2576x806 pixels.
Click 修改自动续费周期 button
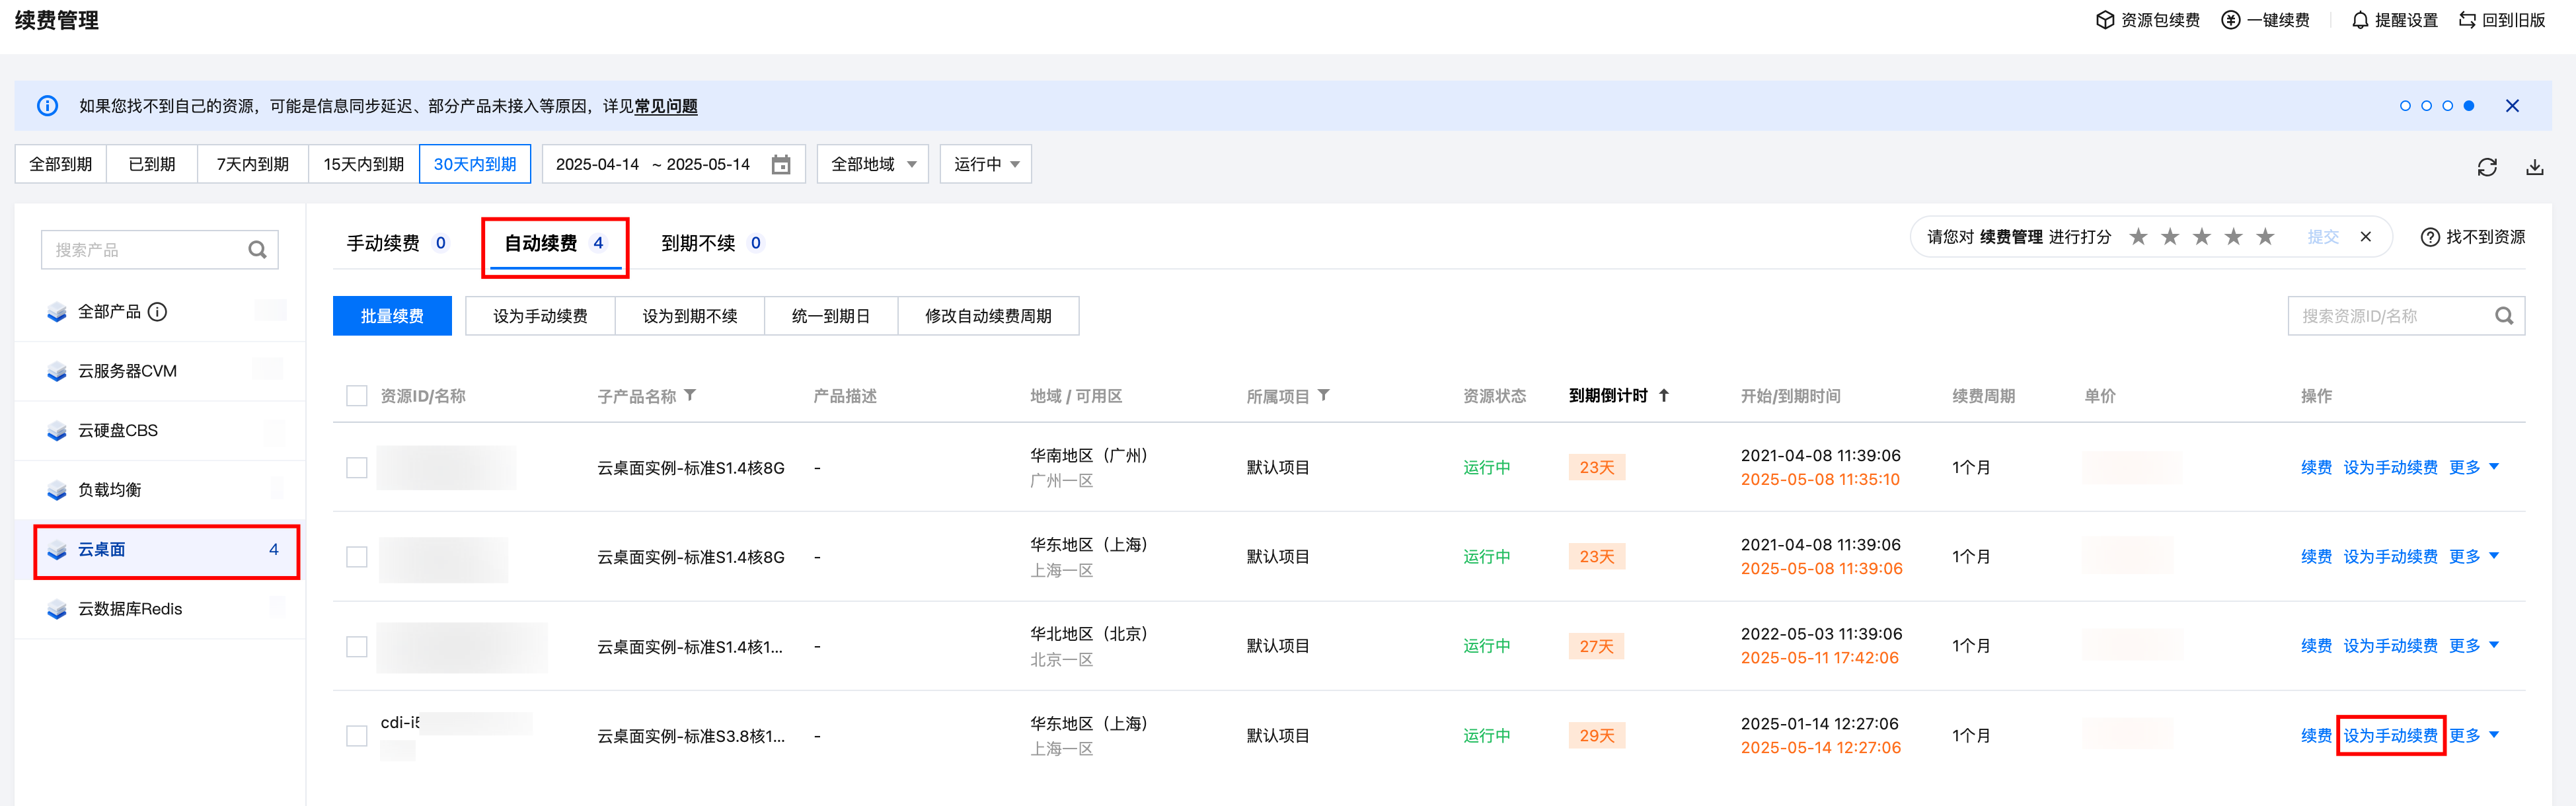point(988,316)
